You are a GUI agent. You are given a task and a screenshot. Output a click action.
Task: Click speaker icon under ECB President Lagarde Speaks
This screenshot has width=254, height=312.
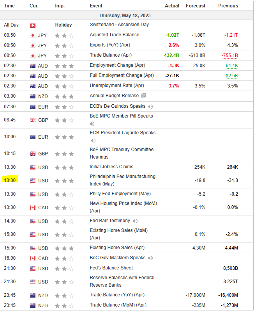[x=92, y=141]
